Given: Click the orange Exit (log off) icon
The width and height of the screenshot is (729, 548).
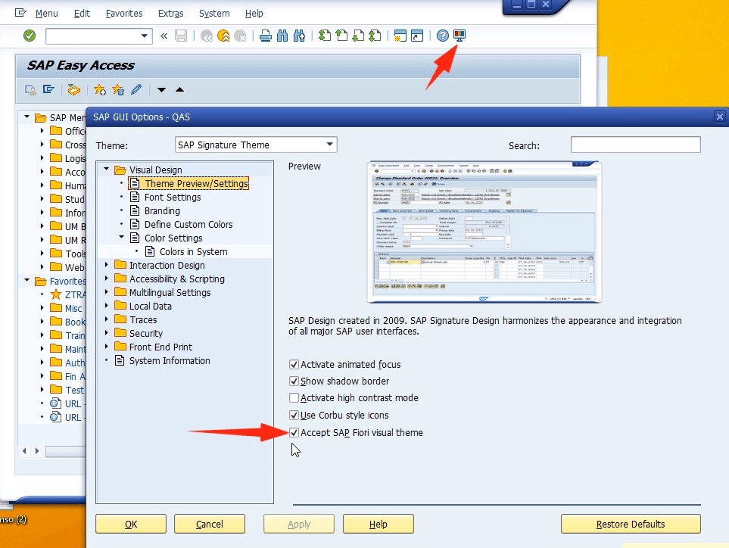Looking at the screenshot, I should pos(223,36).
